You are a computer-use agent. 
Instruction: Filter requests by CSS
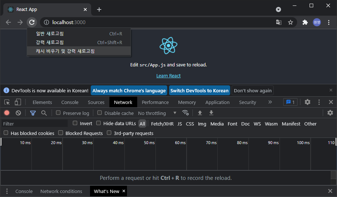pos(190,124)
